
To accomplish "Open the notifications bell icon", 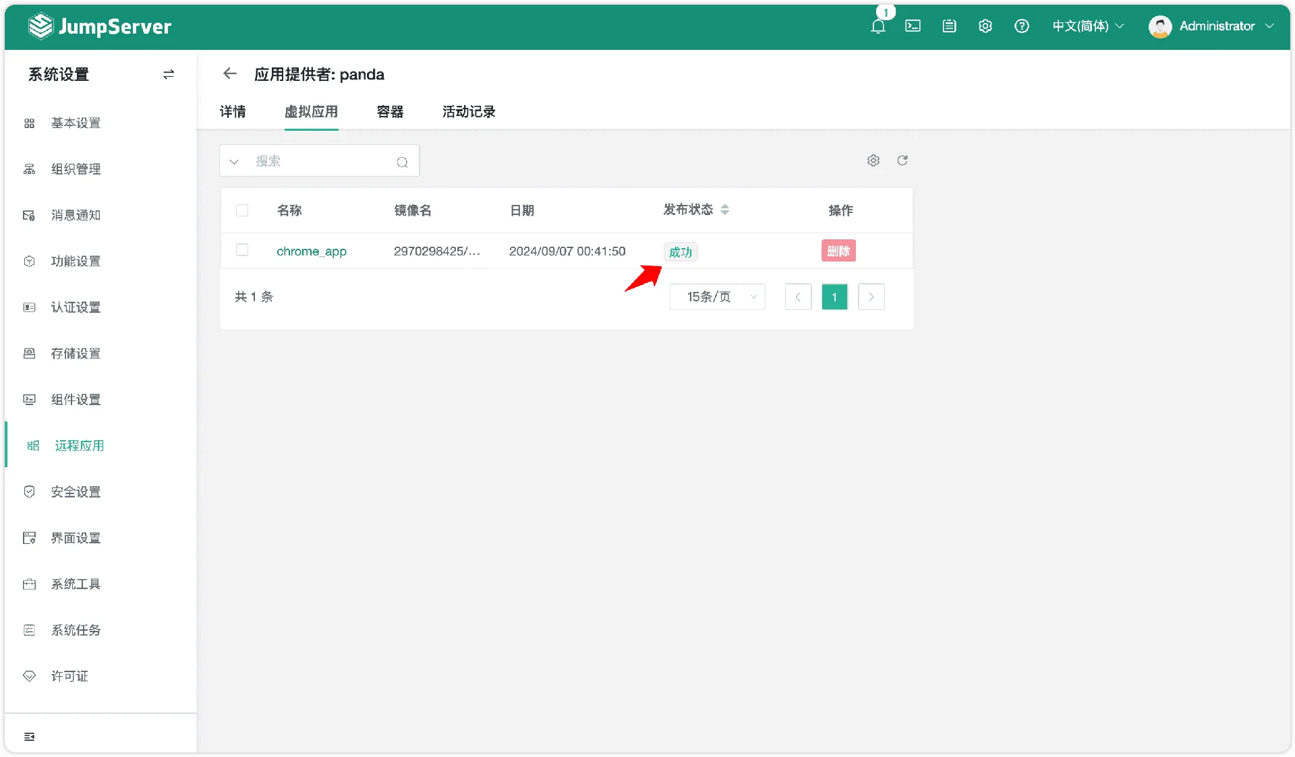I will tap(877, 26).
